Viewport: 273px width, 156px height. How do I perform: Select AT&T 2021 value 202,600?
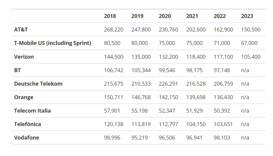click(x=196, y=30)
